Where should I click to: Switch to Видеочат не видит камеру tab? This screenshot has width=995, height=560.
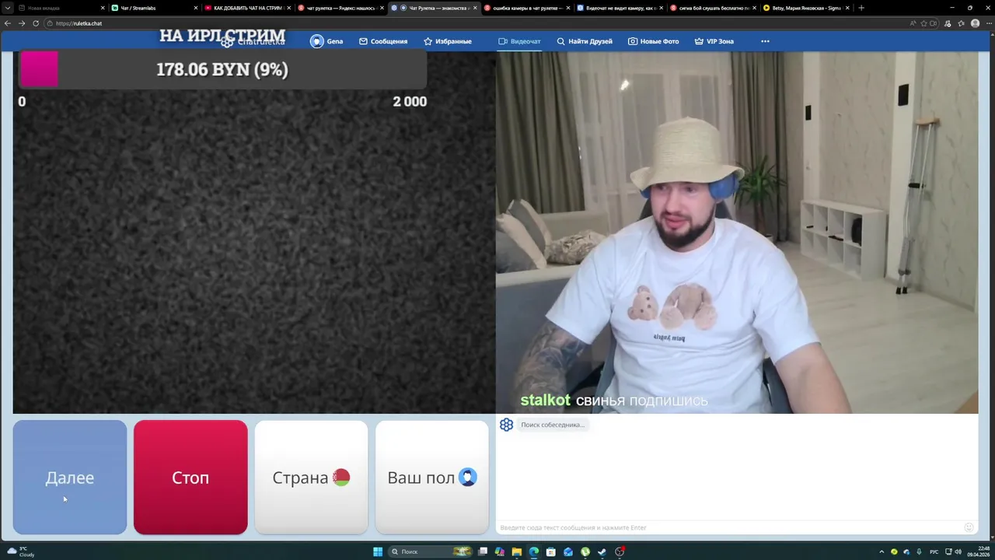pos(620,8)
